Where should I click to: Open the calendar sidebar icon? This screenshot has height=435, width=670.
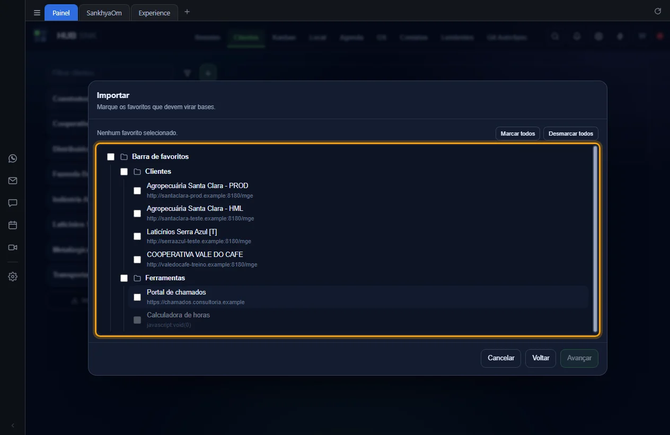13,225
